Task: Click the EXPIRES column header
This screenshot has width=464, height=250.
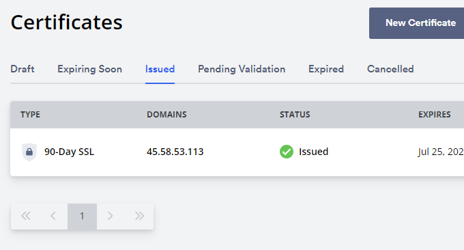Action: pos(435,115)
